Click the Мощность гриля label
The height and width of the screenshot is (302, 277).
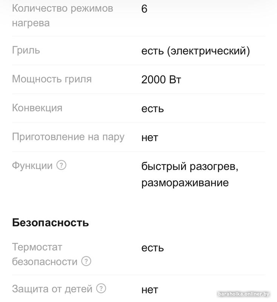coord(52,79)
